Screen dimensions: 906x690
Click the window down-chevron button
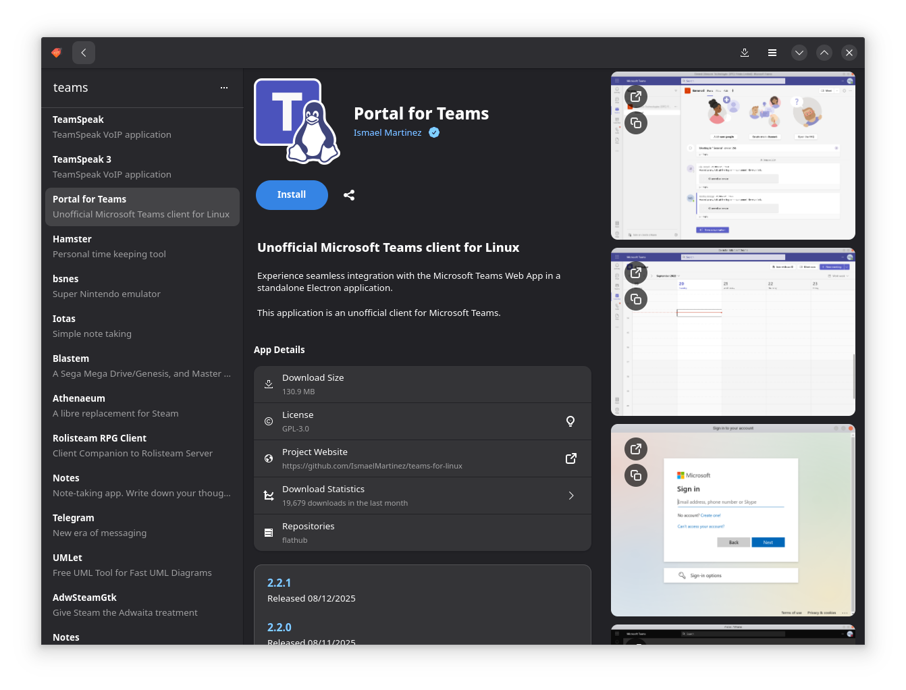click(x=799, y=53)
